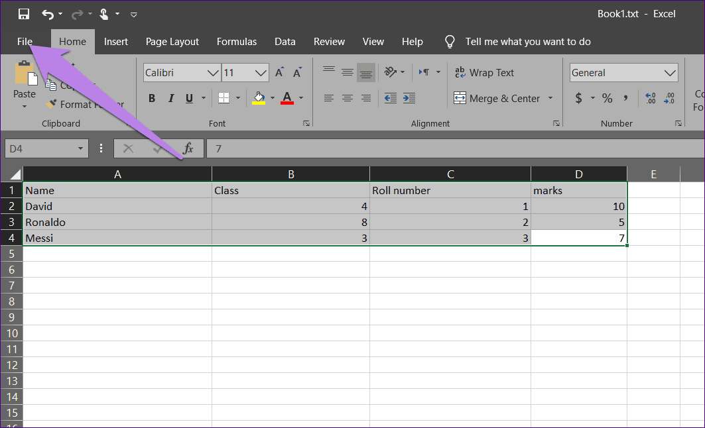Click the Increase Indent icon
Image resolution: width=705 pixels, height=428 pixels.
click(x=409, y=98)
